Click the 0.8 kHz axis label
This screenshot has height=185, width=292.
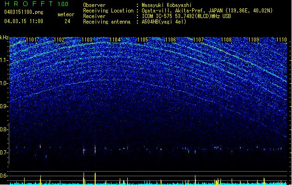coord(4,129)
